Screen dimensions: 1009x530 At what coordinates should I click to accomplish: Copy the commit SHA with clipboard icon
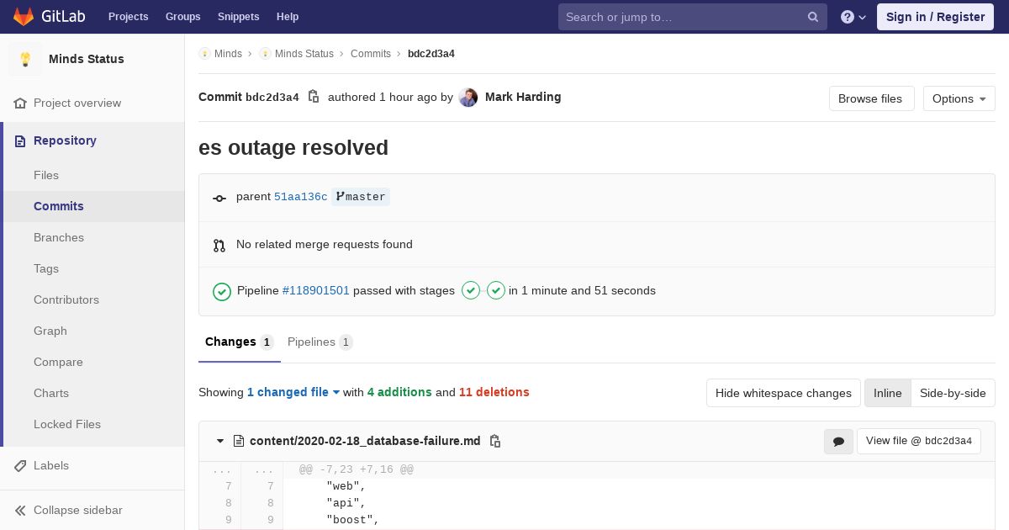314,97
